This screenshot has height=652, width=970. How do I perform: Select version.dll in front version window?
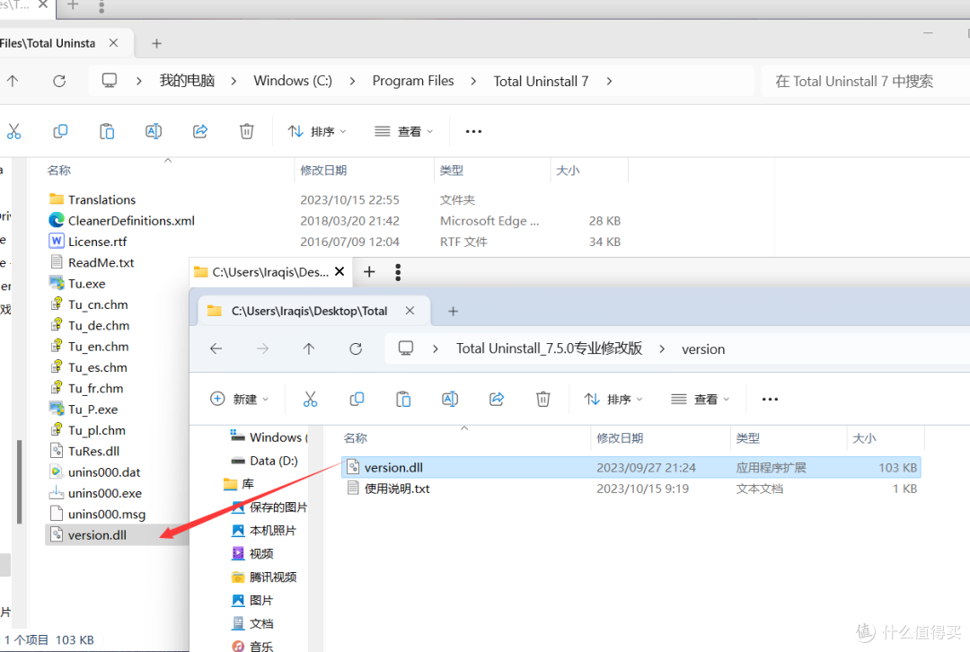tap(631, 468)
